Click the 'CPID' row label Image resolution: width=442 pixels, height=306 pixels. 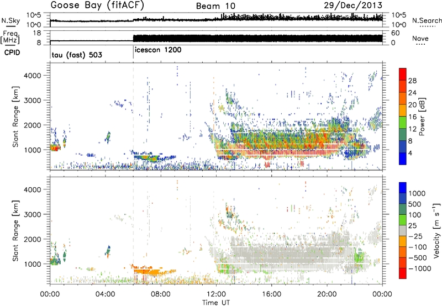(x=12, y=52)
